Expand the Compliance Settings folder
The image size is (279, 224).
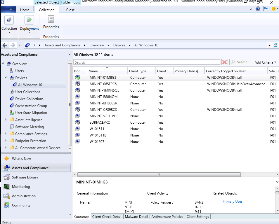[x=6, y=134]
